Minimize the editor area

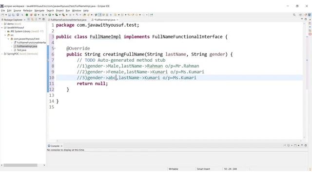tap(302, 19)
